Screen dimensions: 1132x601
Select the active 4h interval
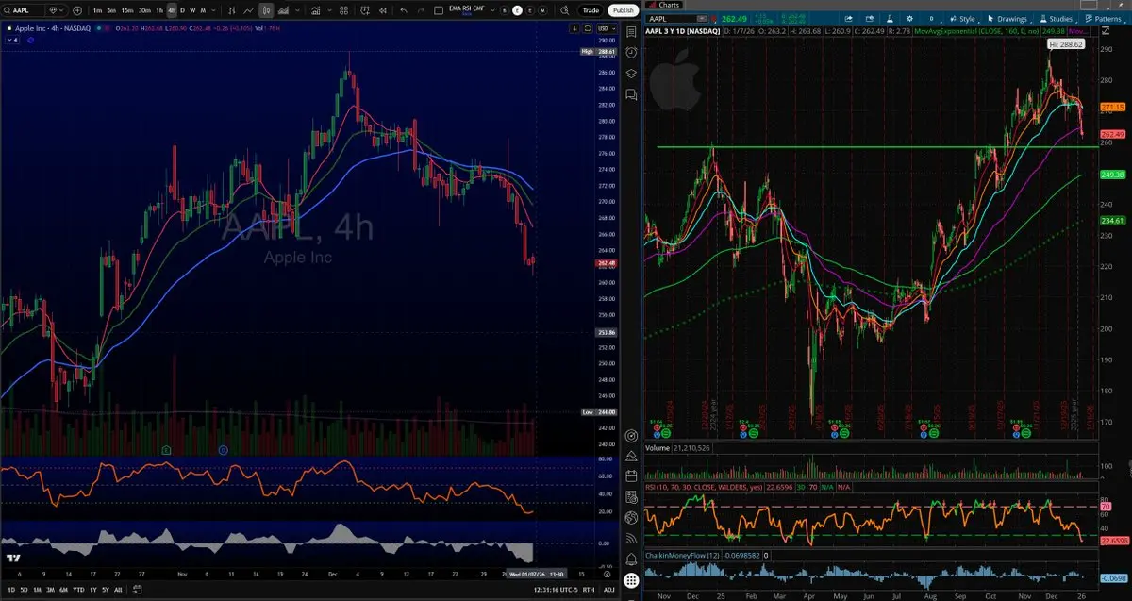pyautogui.click(x=171, y=10)
